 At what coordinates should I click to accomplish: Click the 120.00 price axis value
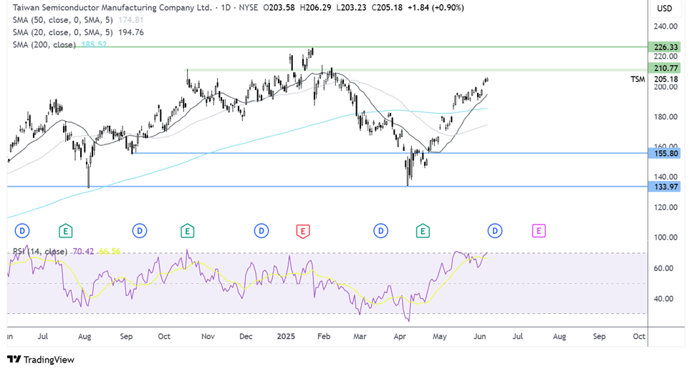[665, 207]
